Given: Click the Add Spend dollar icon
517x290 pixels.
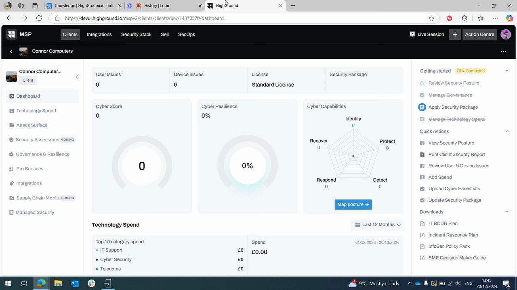Looking at the screenshot, I should click(422, 177).
